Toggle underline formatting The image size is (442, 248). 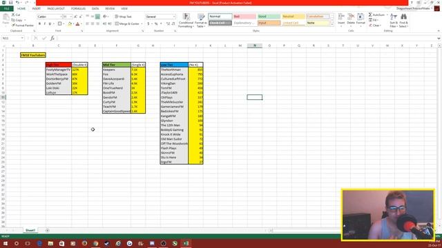[x=50, y=24]
